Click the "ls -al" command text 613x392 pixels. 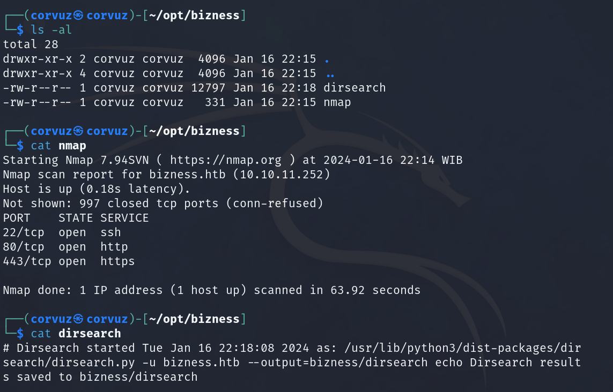[x=51, y=30]
